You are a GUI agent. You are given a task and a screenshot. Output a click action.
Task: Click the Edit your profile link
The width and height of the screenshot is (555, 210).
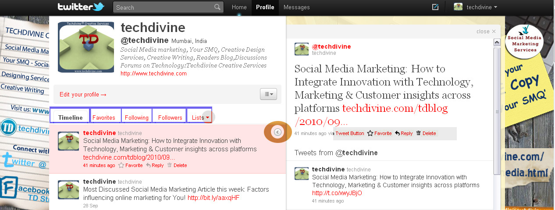(83, 94)
